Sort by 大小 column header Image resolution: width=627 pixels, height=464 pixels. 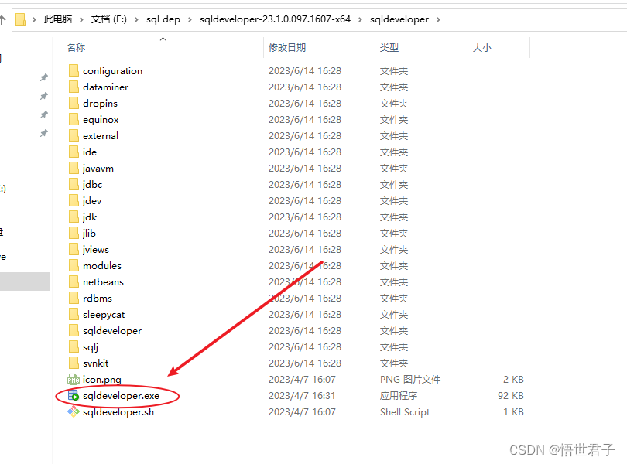click(x=482, y=47)
